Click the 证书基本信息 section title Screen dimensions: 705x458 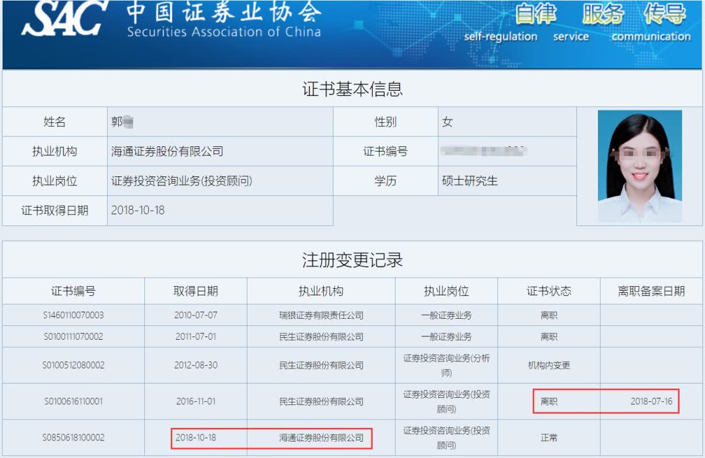coord(352,89)
